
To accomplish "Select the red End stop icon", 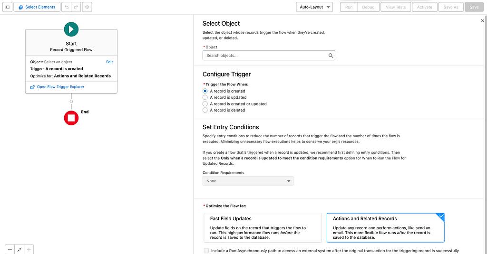I will pyautogui.click(x=71, y=117).
